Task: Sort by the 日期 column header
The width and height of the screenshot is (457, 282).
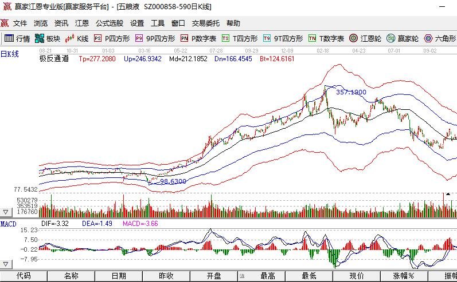Action: (x=119, y=276)
